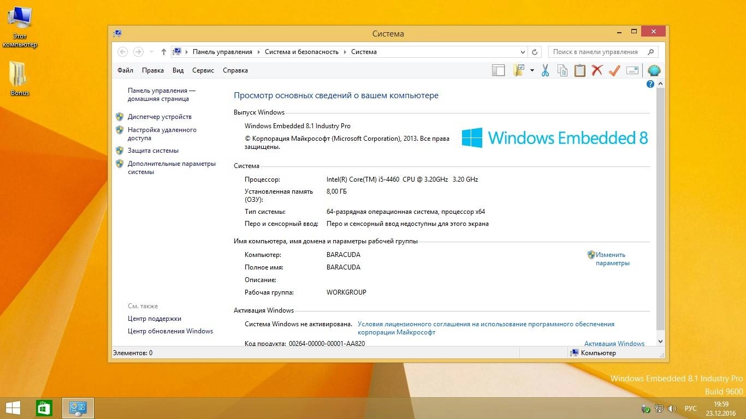Click processor value 'Intel(R) Core(TM) i5-4460'

(x=363, y=179)
